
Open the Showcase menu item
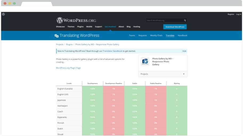coord(60,27)
